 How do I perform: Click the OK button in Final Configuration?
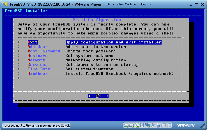98,96
